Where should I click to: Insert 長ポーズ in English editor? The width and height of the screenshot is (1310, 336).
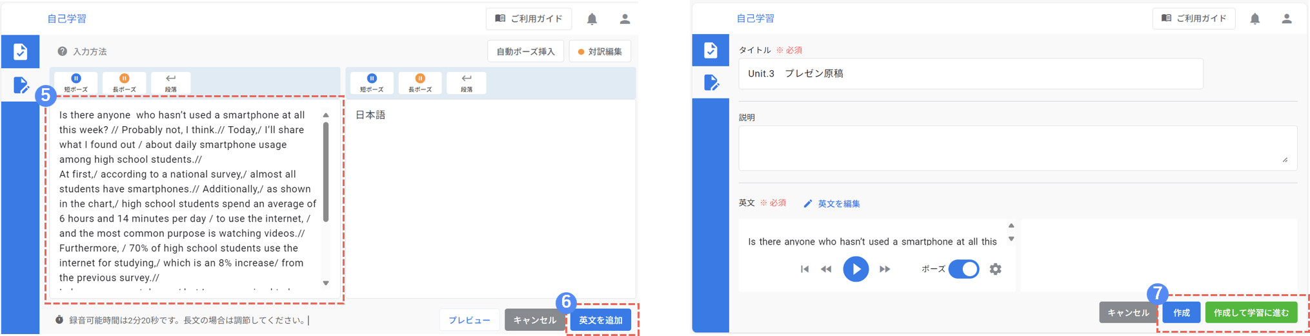124,83
